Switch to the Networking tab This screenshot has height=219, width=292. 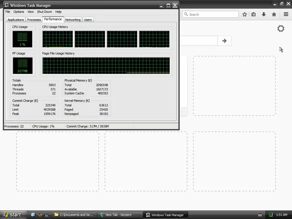73,20
